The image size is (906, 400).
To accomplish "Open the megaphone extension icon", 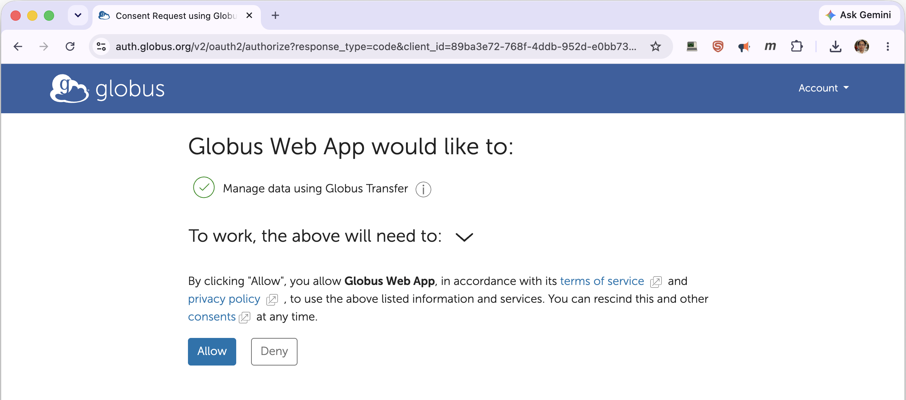I will coord(744,46).
